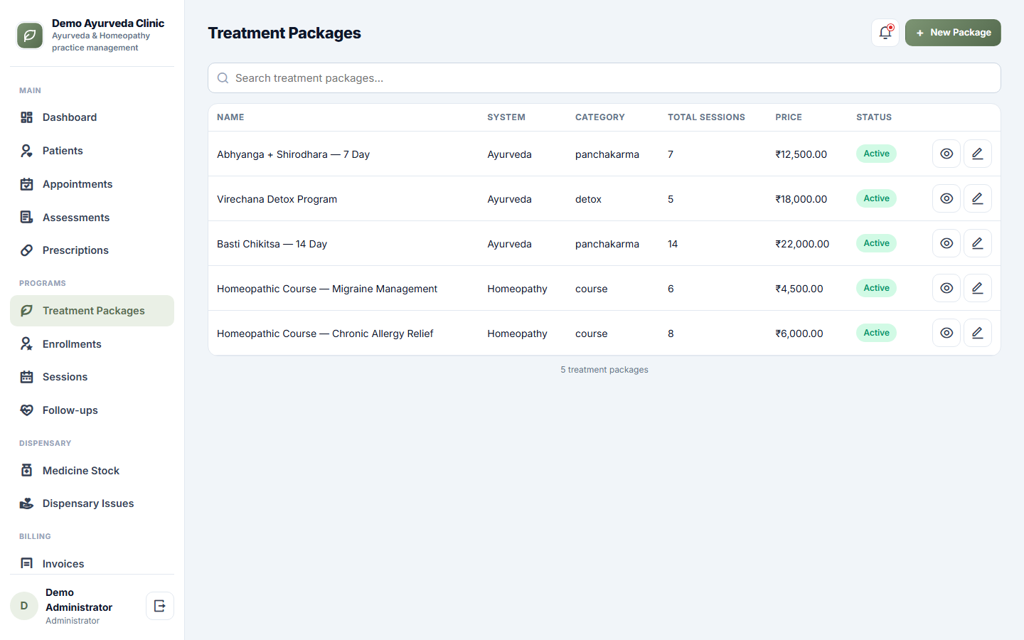The height and width of the screenshot is (640, 1024).
Task: Click the Price column header
Action: 789,117
